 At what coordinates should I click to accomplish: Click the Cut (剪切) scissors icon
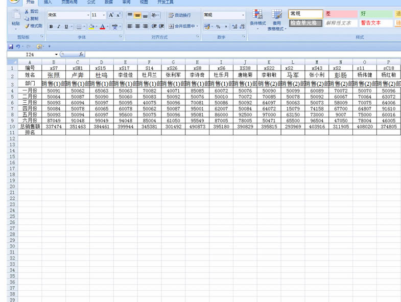click(x=27, y=12)
